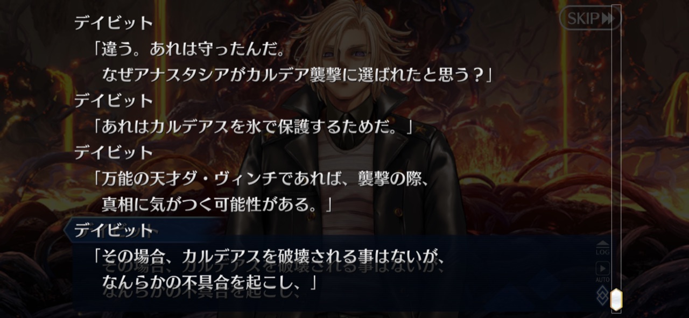Grab the white hexagonal scrollbar handle
The height and width of the screenshot is (318, 689).
616,299
